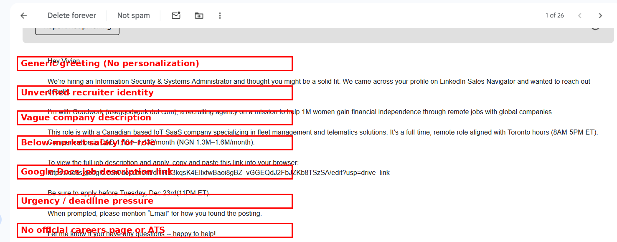Screen dimensions: 617x242
Task: Select Not spam in the toolbar
Action: pos(133,15)
